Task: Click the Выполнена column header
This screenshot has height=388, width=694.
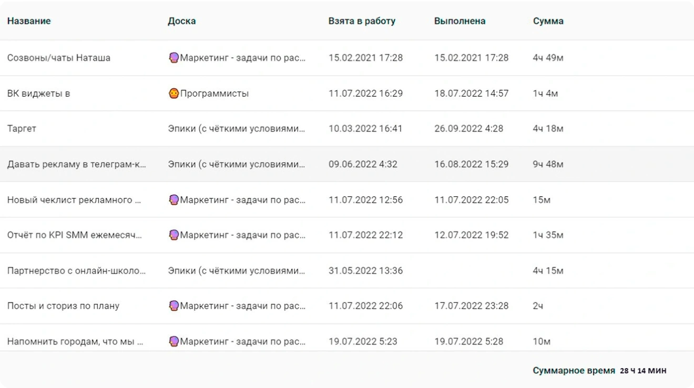Action: 460,22
